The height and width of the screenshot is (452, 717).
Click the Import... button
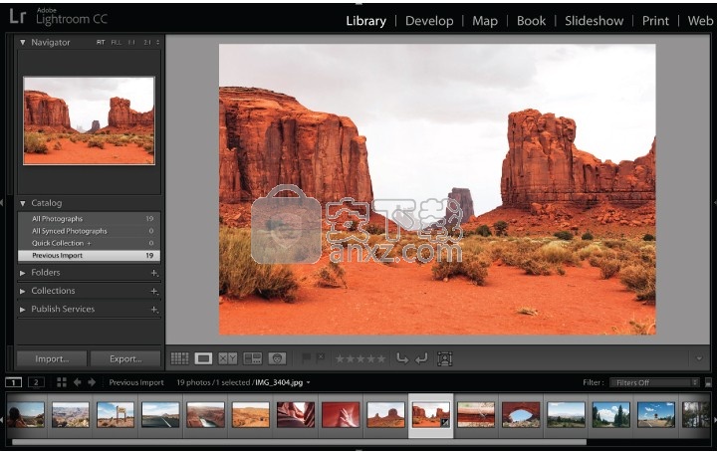52,359
